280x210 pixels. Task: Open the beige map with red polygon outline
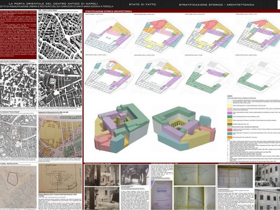point(18,188)
